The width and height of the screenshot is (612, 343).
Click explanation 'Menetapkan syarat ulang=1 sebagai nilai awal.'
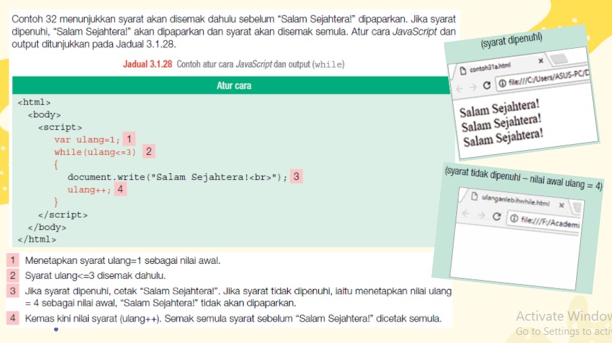tap(123, 260)
